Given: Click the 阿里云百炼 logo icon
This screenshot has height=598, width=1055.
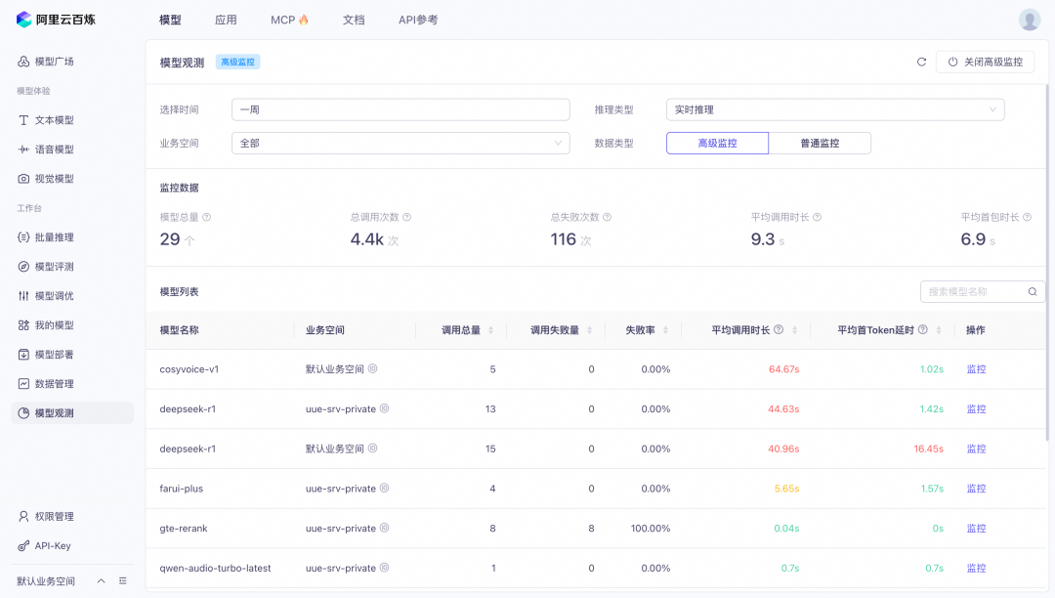Looking at the screenshot, I should (x=23, y=20).
